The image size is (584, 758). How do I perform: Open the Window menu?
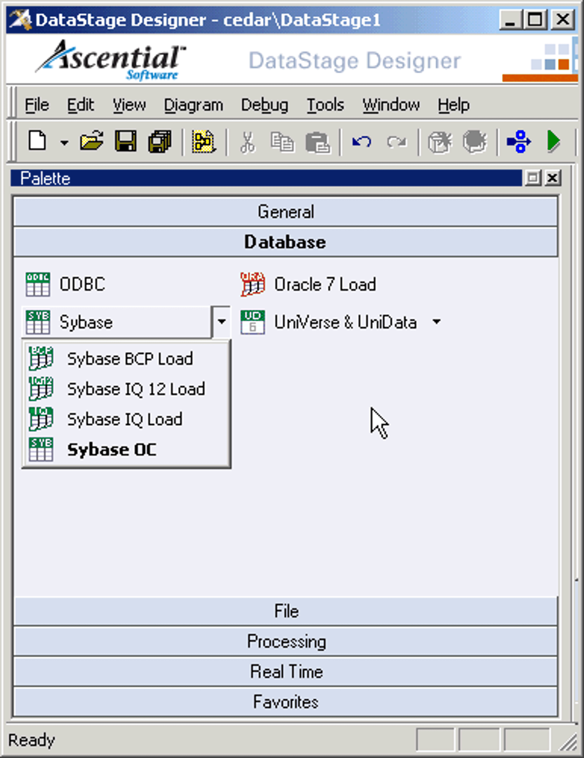(391, 105)
